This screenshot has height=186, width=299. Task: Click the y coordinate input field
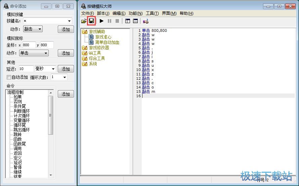coord(47,45)
